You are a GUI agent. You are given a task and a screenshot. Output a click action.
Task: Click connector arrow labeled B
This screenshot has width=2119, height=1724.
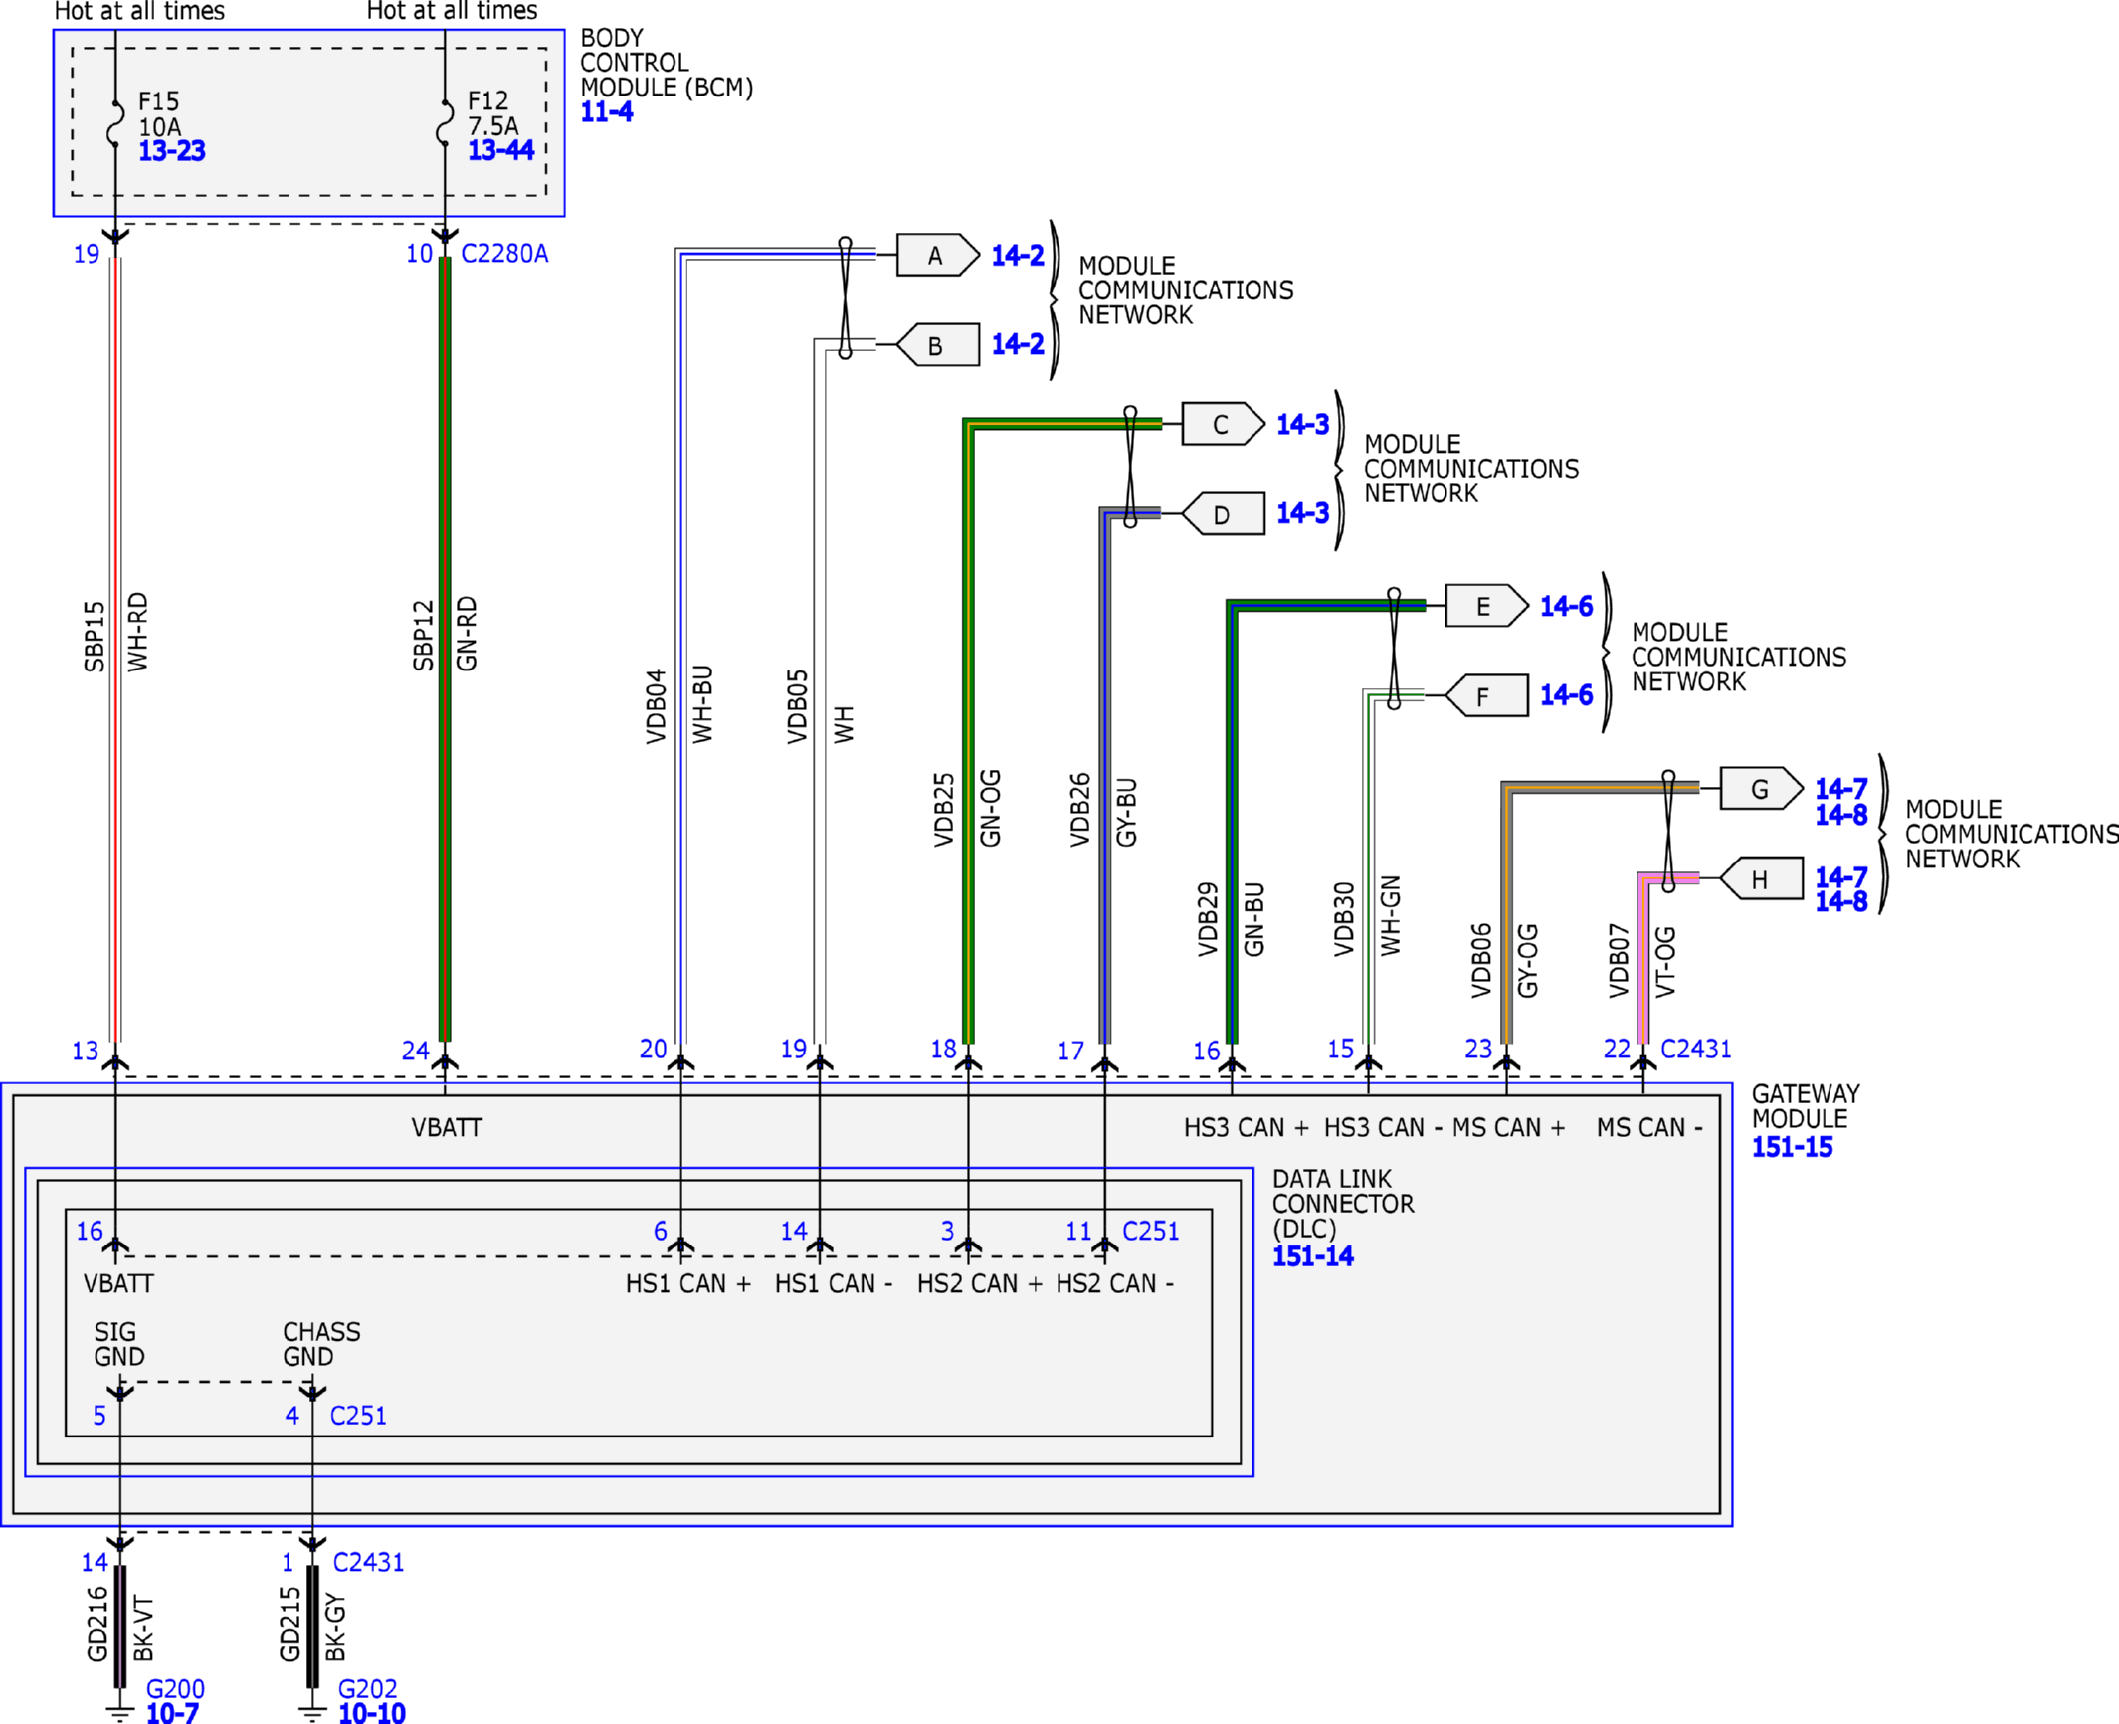coord(937,345)
